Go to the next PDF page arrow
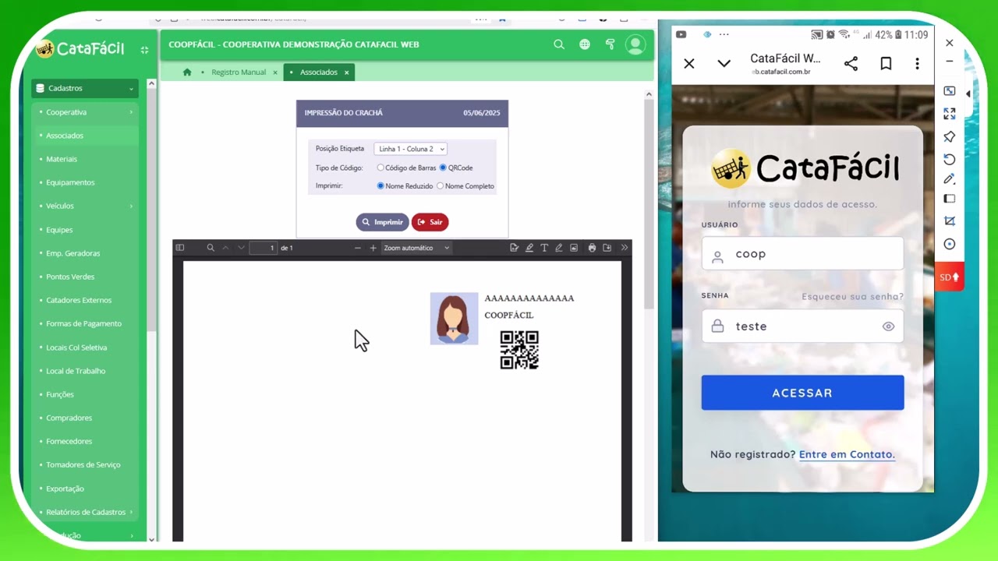Screen dimensions: 998x561 (241, 248)
